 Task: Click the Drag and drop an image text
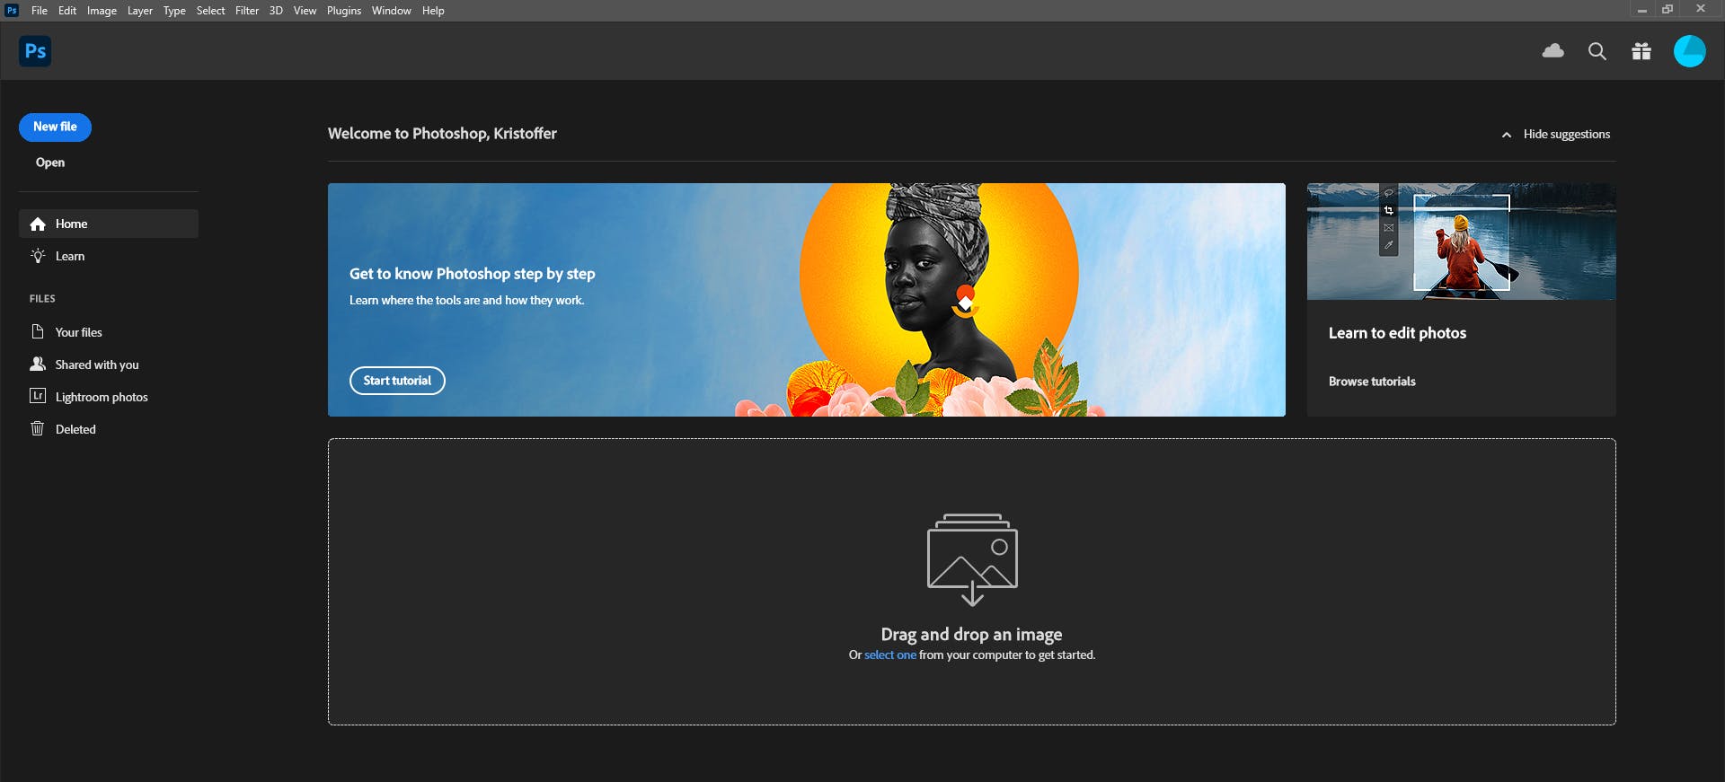971,635
